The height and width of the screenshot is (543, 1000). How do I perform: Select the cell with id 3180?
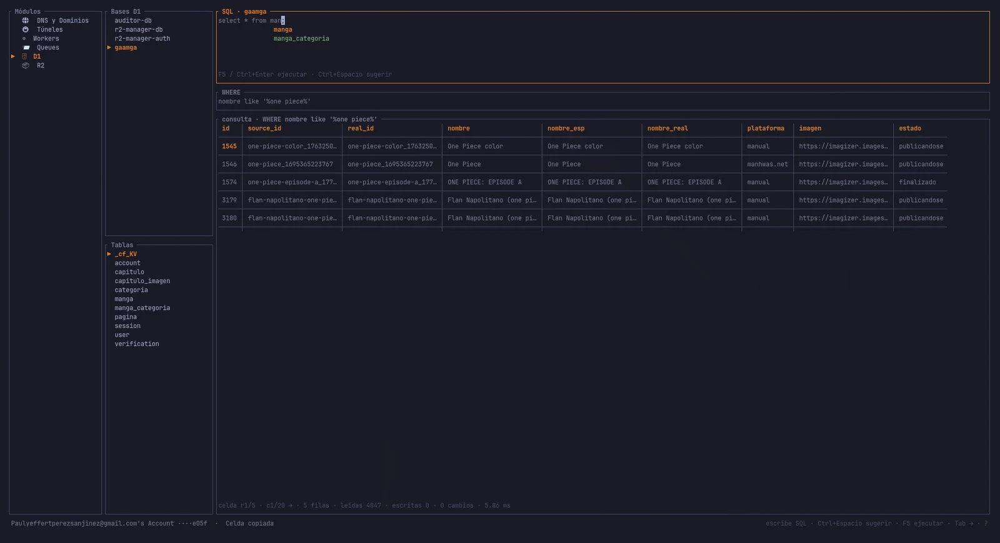point(229,218)
